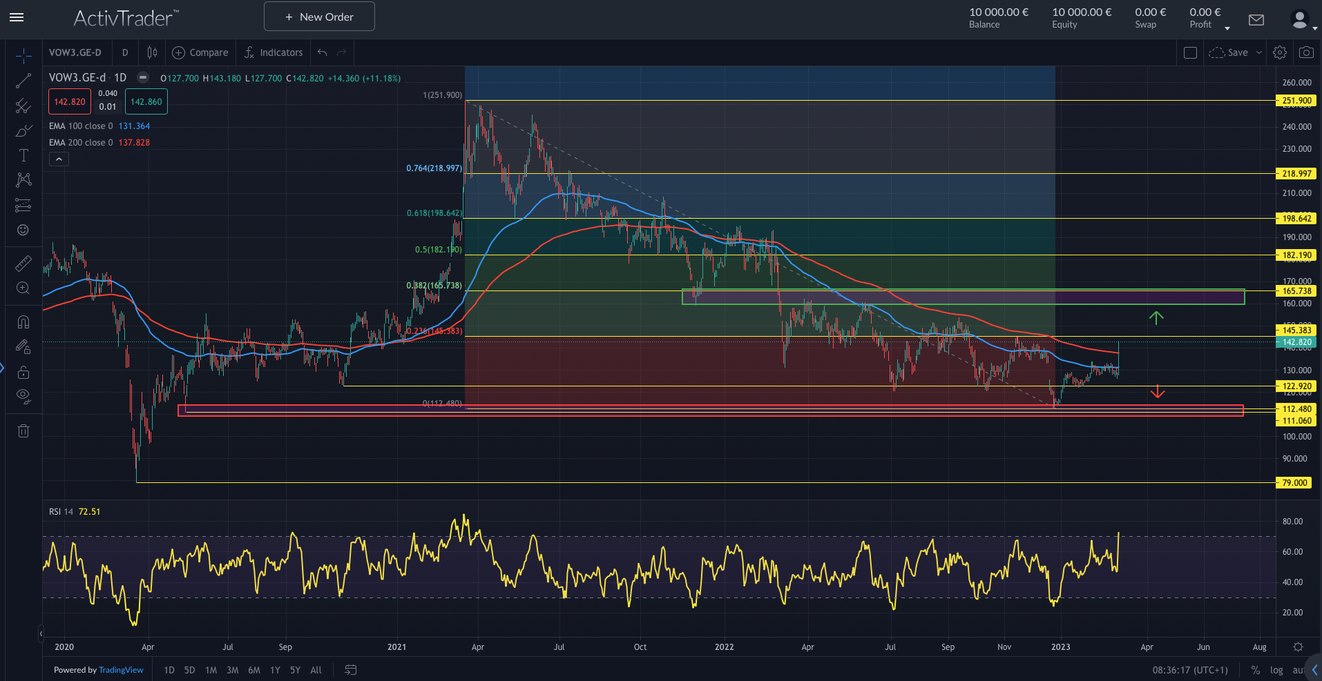The height and width of the screenshot is (681, 1322).
Task: Toggle lock all drawing tools
Action: [23, 372]
